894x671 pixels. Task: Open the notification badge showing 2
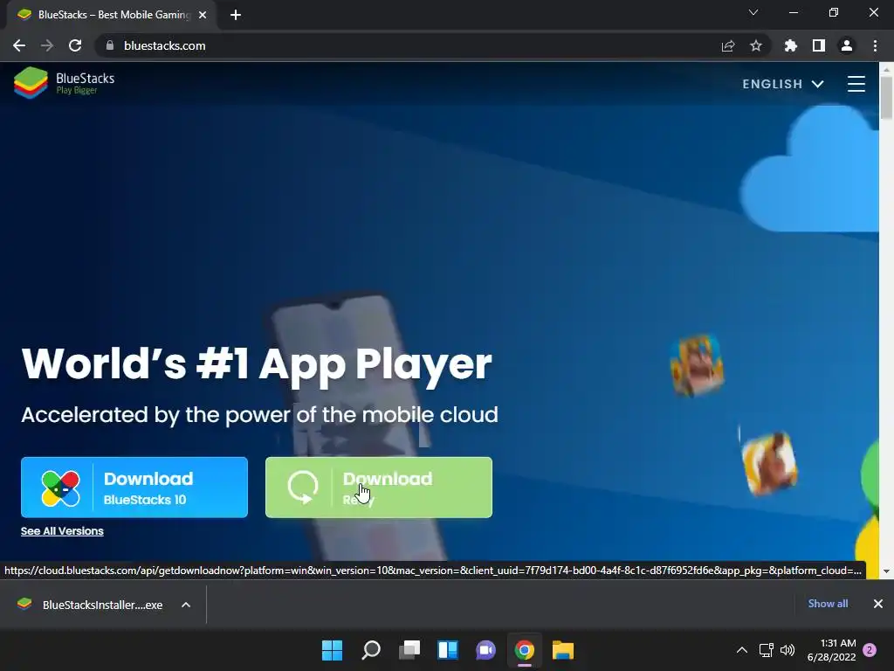(x=870, y=649)
